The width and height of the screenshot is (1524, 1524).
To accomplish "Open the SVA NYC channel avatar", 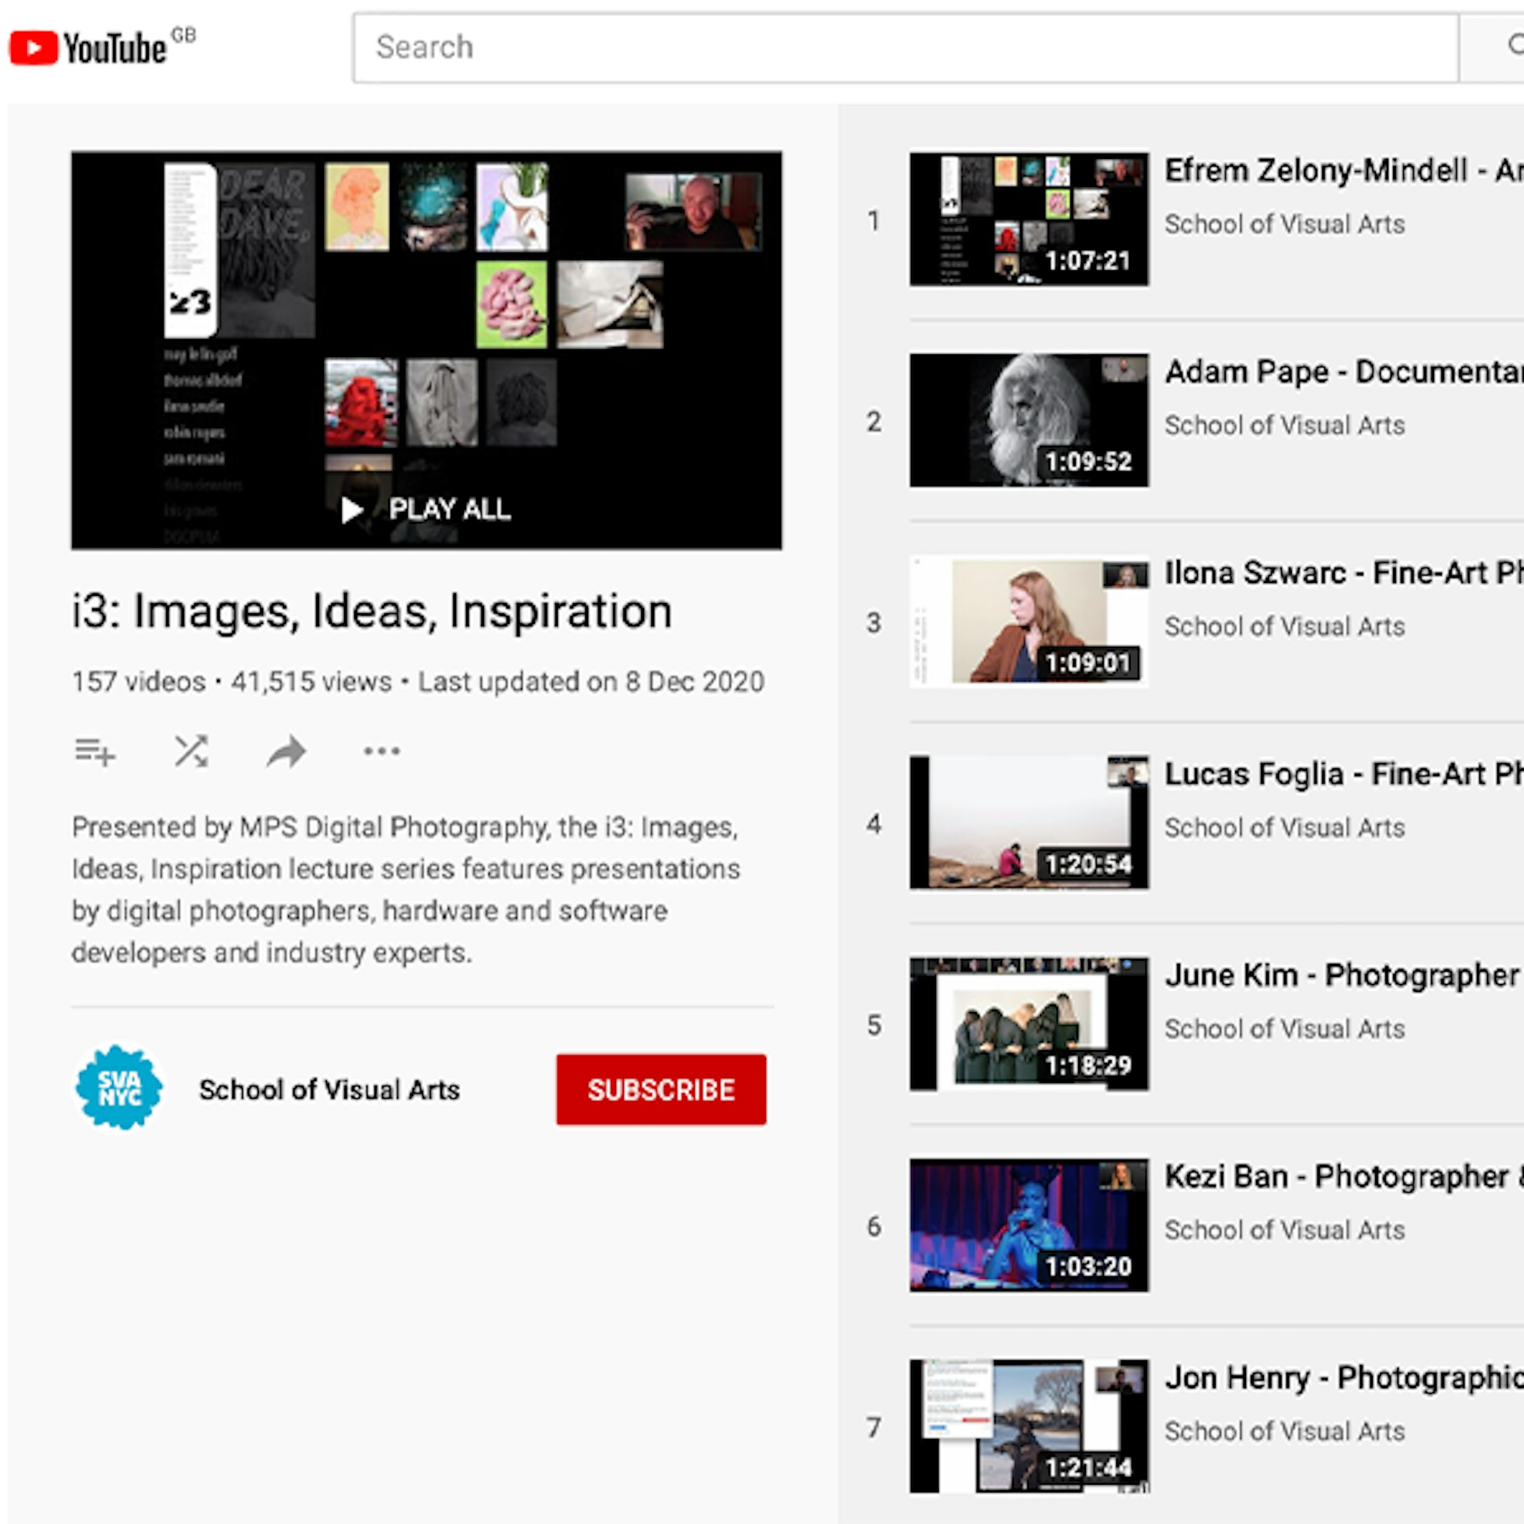I will (x=119, y=1088).
